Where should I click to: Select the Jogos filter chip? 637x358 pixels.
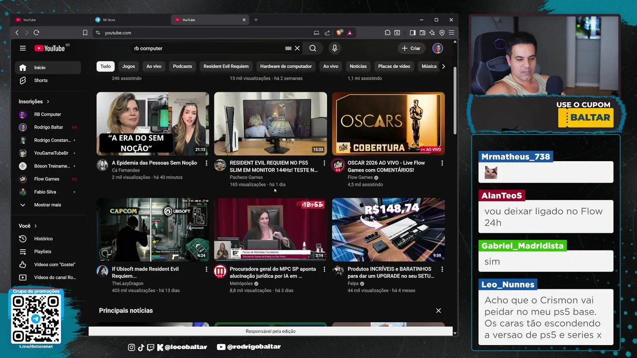tap(128, 66)
